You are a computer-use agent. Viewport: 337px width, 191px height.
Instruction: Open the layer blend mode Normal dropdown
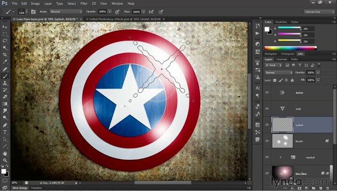pyautogui.click(x=279, y=73)
